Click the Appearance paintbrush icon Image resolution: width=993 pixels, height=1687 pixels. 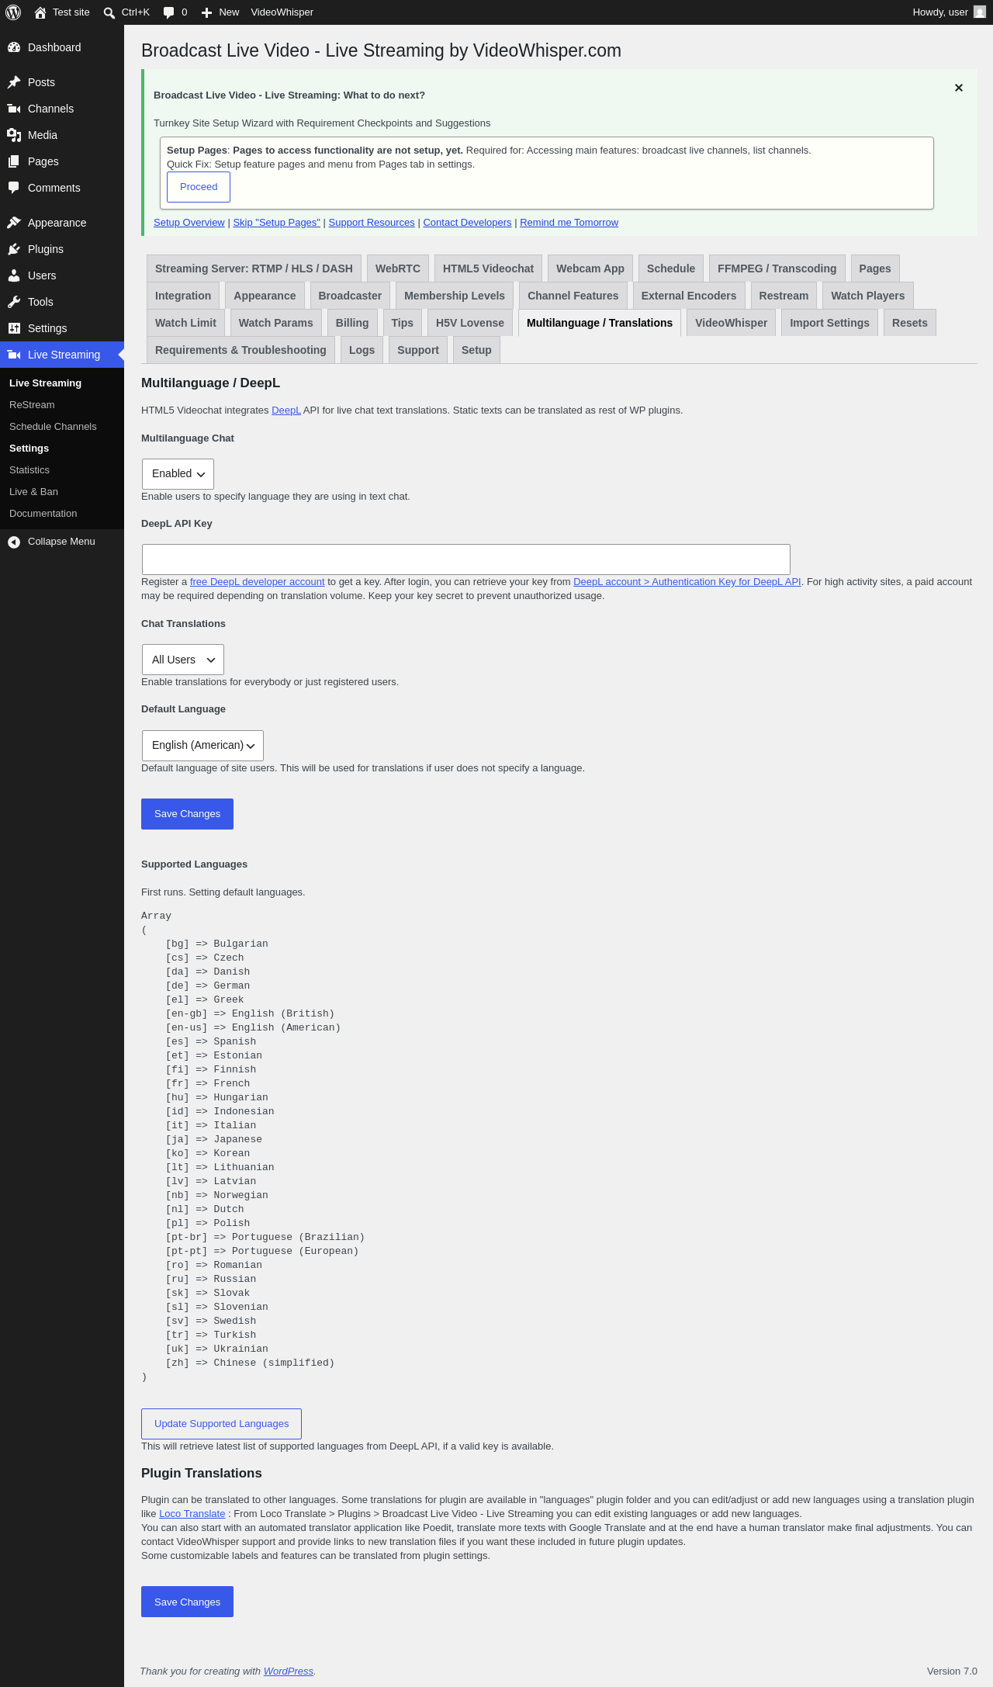coord(14,223)
